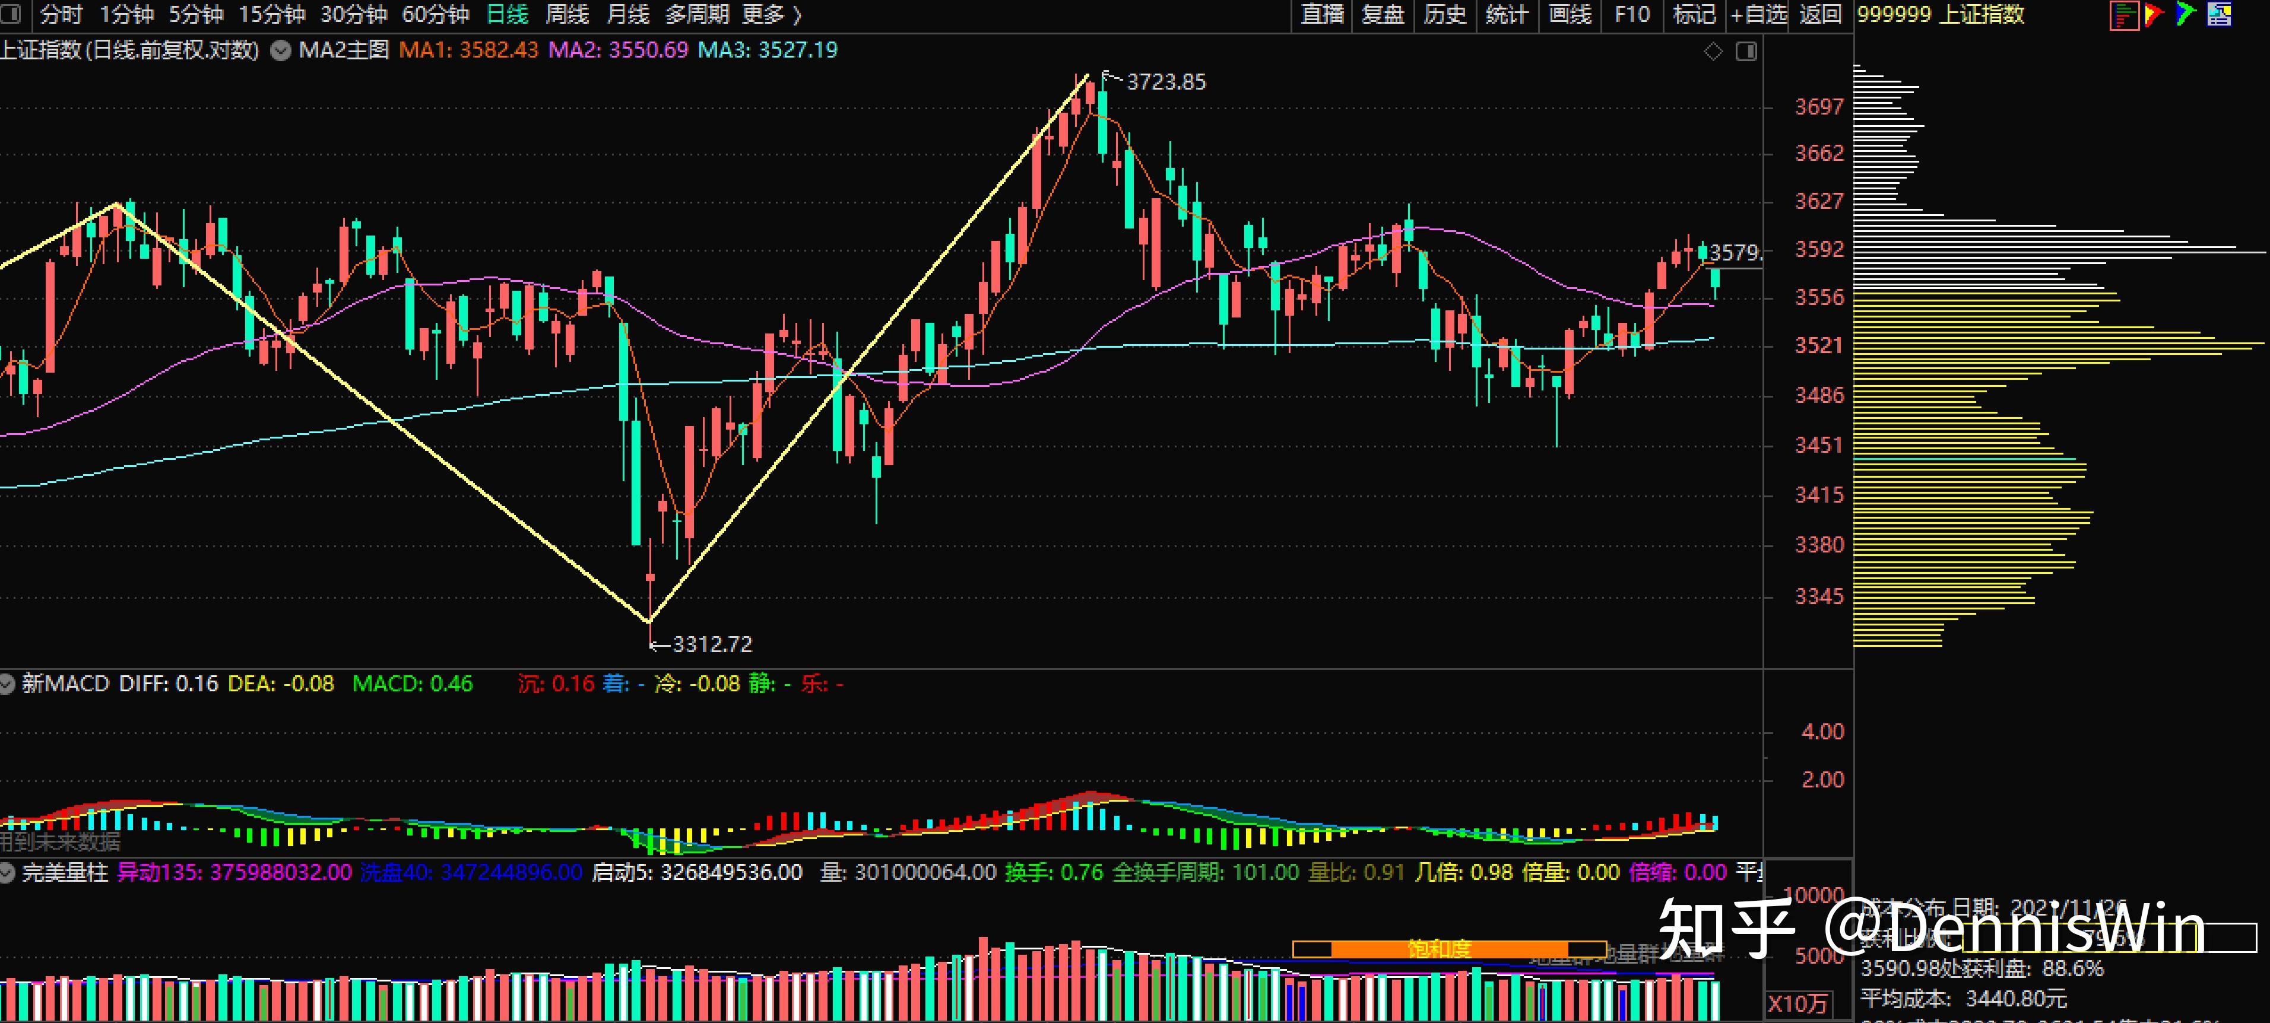Click the 洗盘40 volume value label
Image resolution: width=2270 pixels, height=1023 pixels.
pyautogui.click(x=471, y=872)
